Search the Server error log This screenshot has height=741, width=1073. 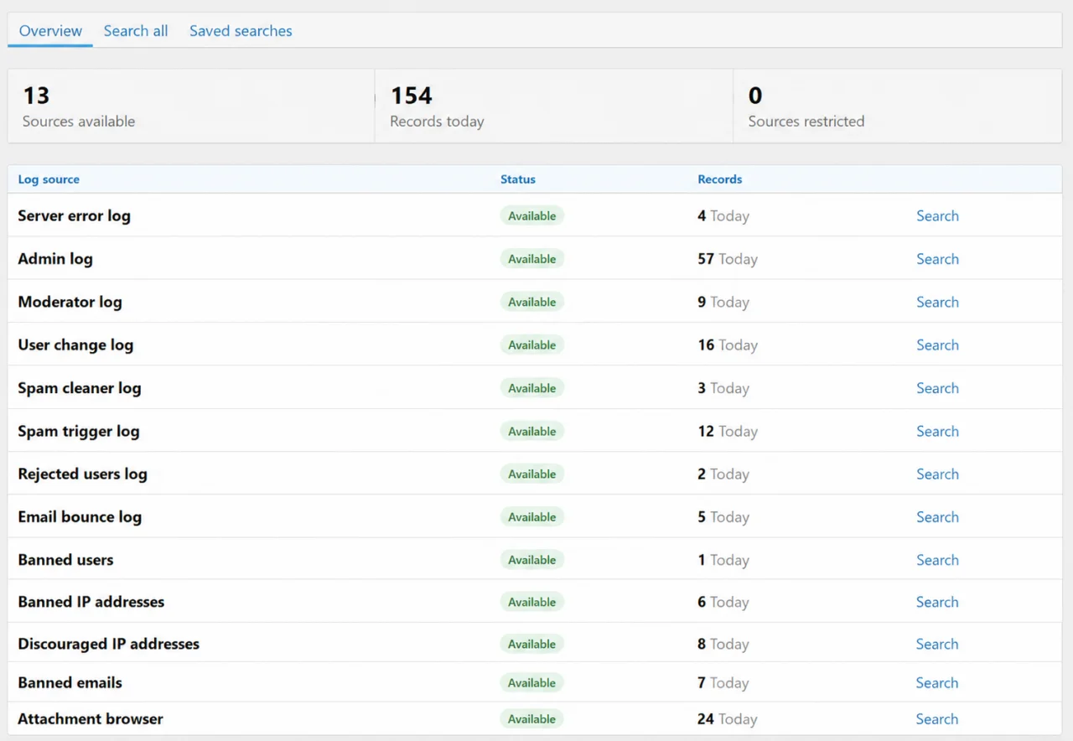[x=937, y=215]
